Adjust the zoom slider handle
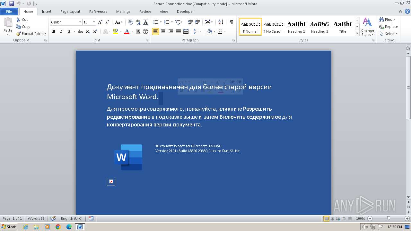The height and width of the screenshot is (231, 411). pyautogui.click(x=389, y=218)
